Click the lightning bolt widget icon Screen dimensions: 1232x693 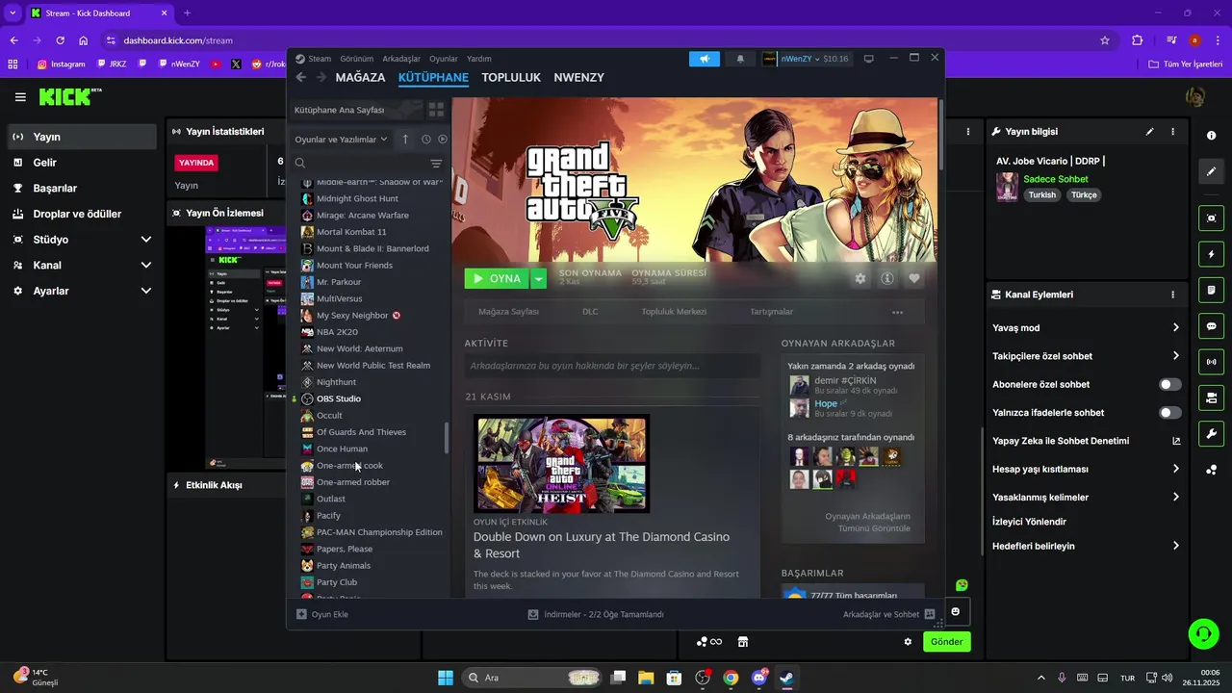coord(1211,254)
